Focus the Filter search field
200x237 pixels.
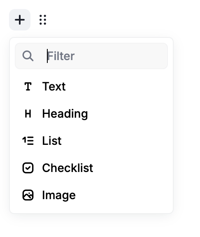click(91, 56)
